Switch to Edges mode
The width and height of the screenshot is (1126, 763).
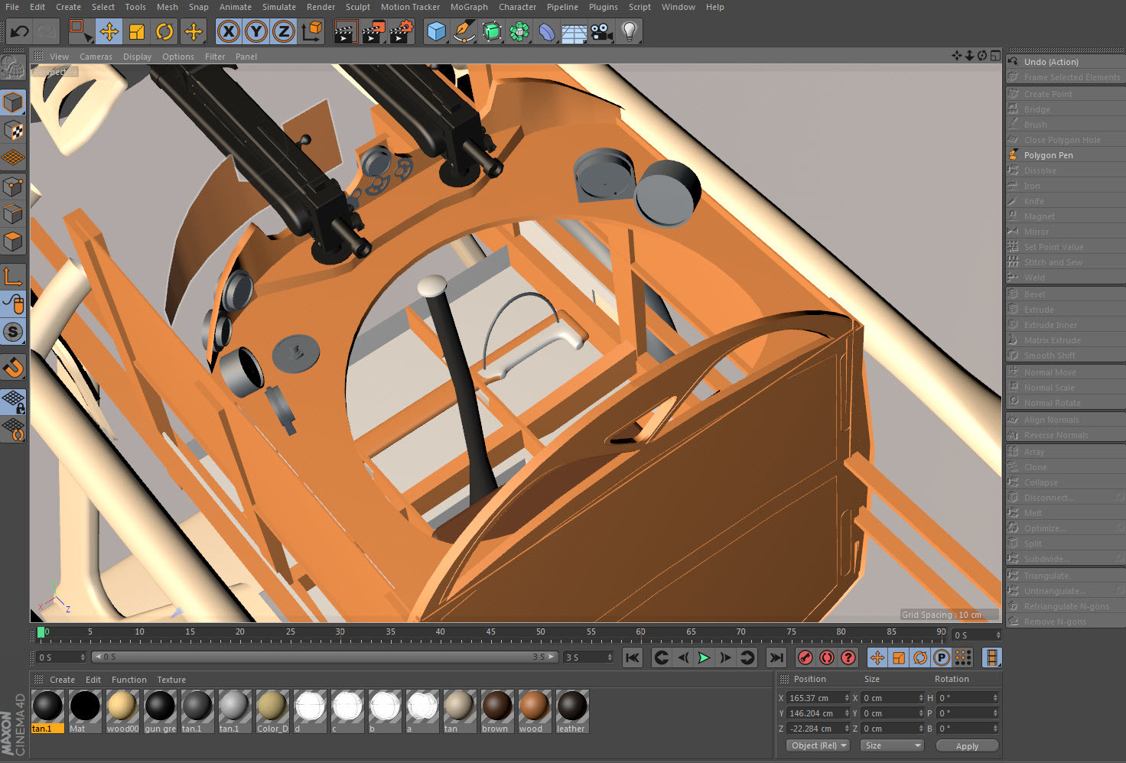coord(13,214)
